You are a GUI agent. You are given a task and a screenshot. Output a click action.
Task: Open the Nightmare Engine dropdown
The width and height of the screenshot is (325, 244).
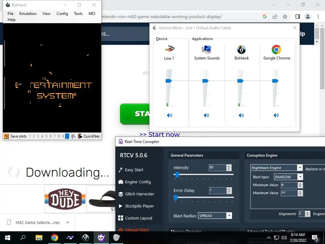click(300, 168)
